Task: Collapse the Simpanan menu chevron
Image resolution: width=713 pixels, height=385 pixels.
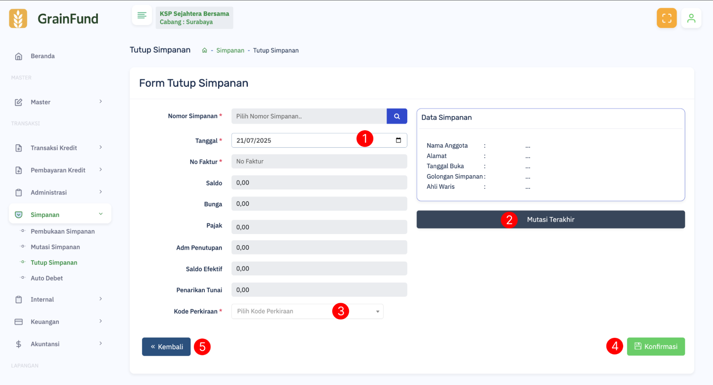Action: (x=101, y=214)
